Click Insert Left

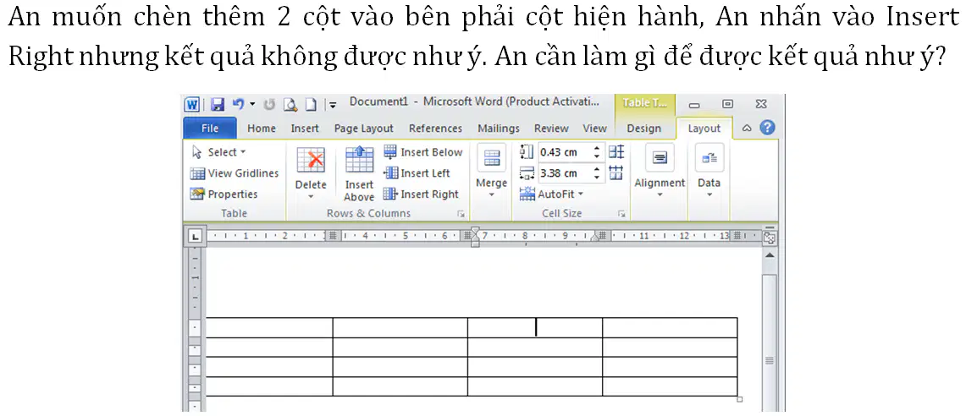(x=417, y=173)
